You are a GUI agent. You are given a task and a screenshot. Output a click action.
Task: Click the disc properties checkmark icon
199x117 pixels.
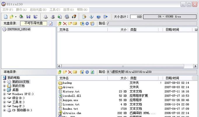(51, 23)
